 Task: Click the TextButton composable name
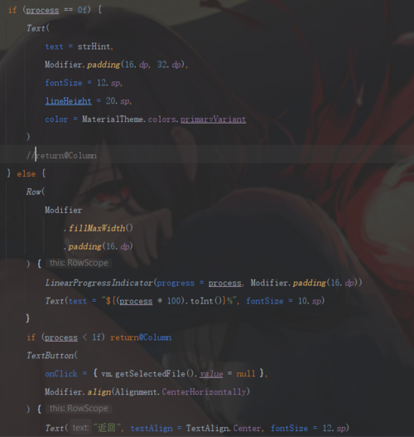[x=50, y=356]
